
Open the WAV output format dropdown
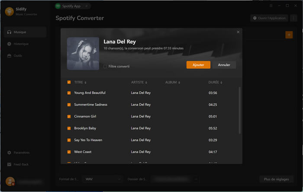click(x=103, y=179)
